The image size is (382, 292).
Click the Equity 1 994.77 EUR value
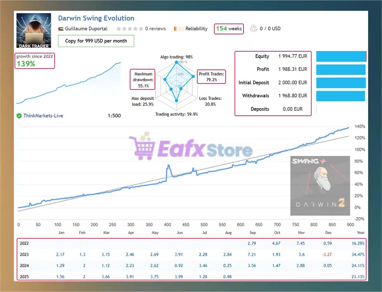coord(293,56)
